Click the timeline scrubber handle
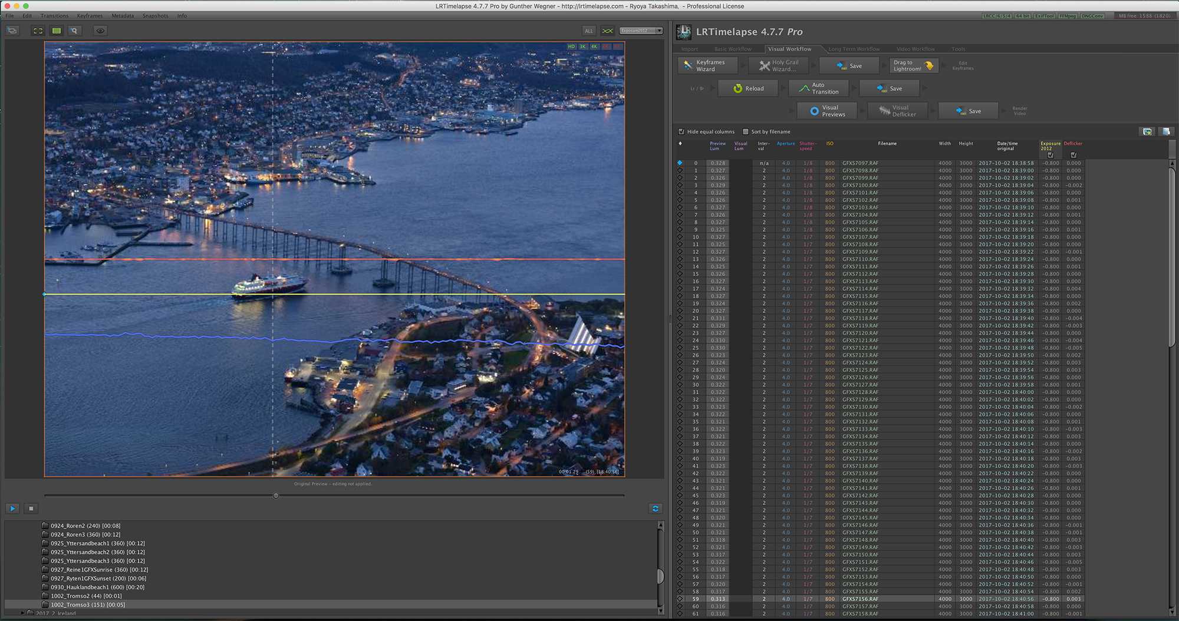 [276, 496]
